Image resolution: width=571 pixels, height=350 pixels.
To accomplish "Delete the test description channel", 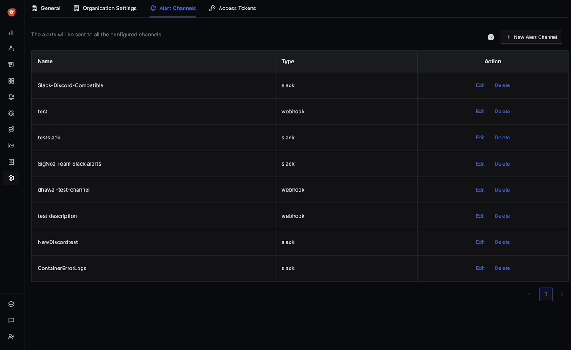I will (x=502, y=216).
